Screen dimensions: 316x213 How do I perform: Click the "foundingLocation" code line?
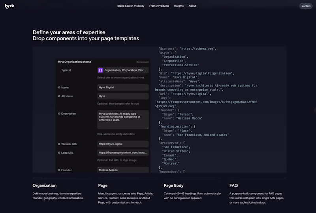(177, 127)
